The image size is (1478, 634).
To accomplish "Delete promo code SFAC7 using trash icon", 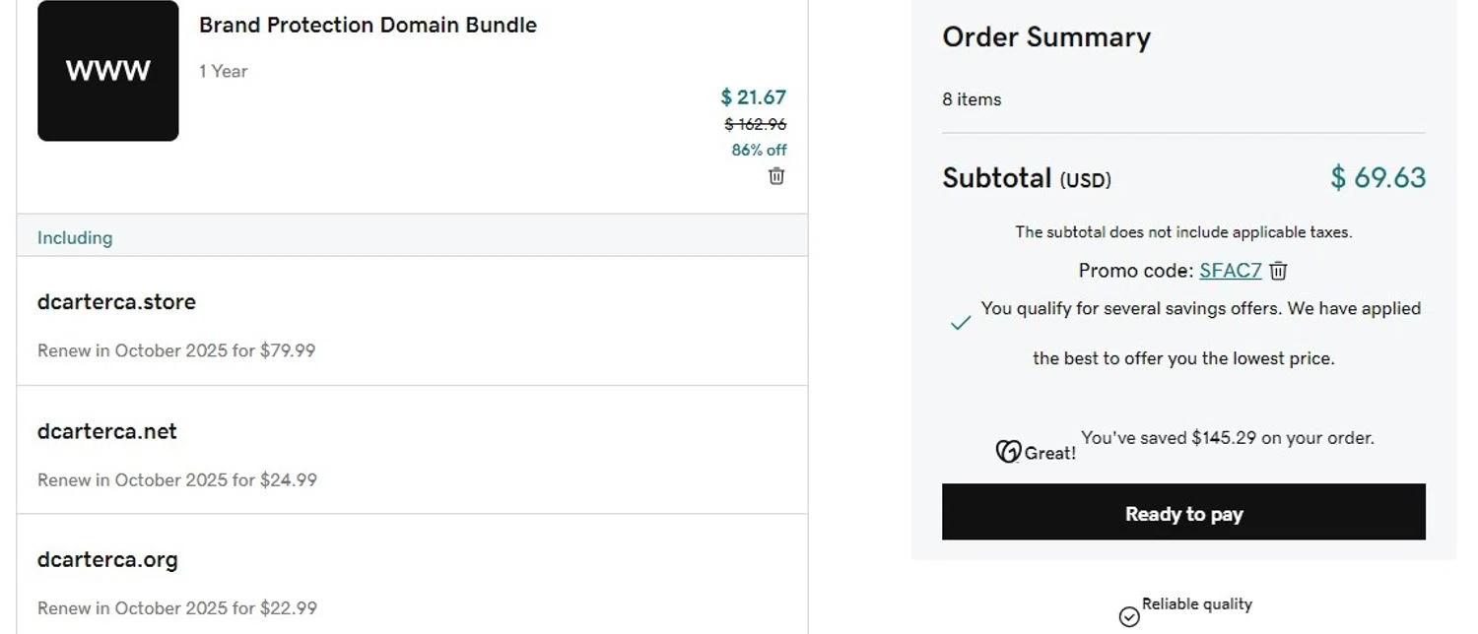I will [x=1278, y=271].
